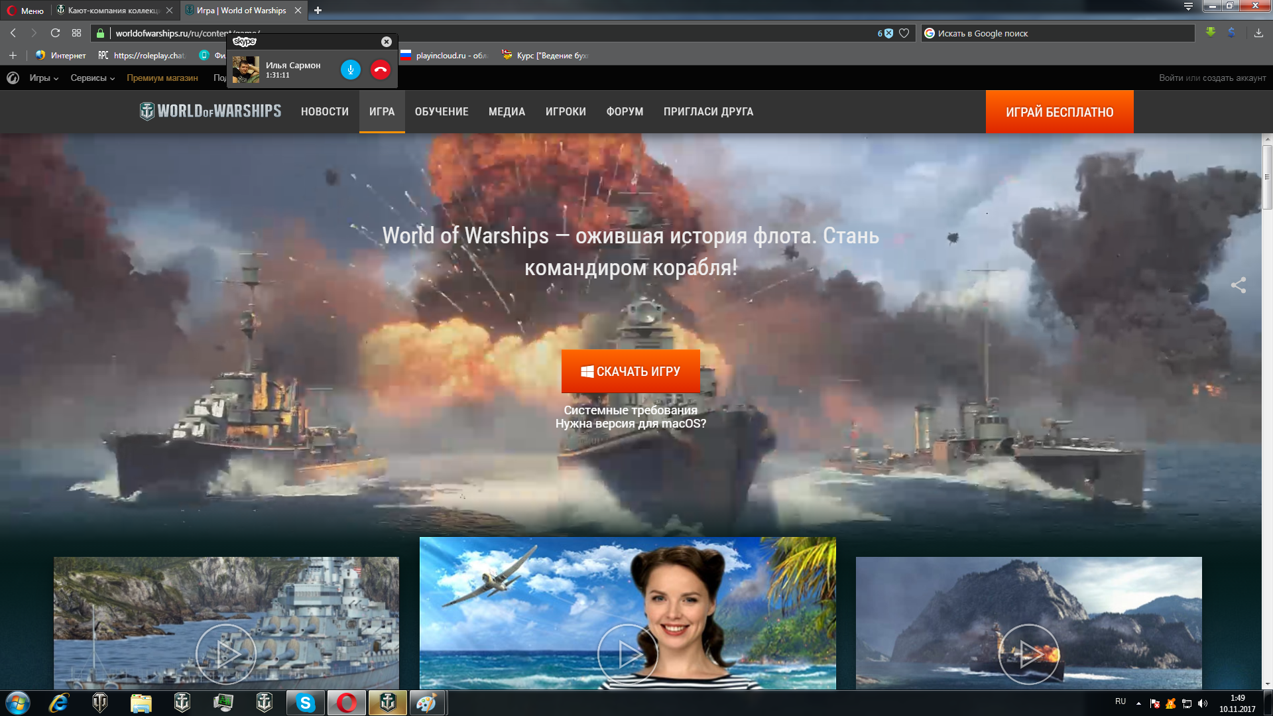Open the Speed Dial grid icon
The width and height of the screenshot is (1273, 716).
coord(77,33)
